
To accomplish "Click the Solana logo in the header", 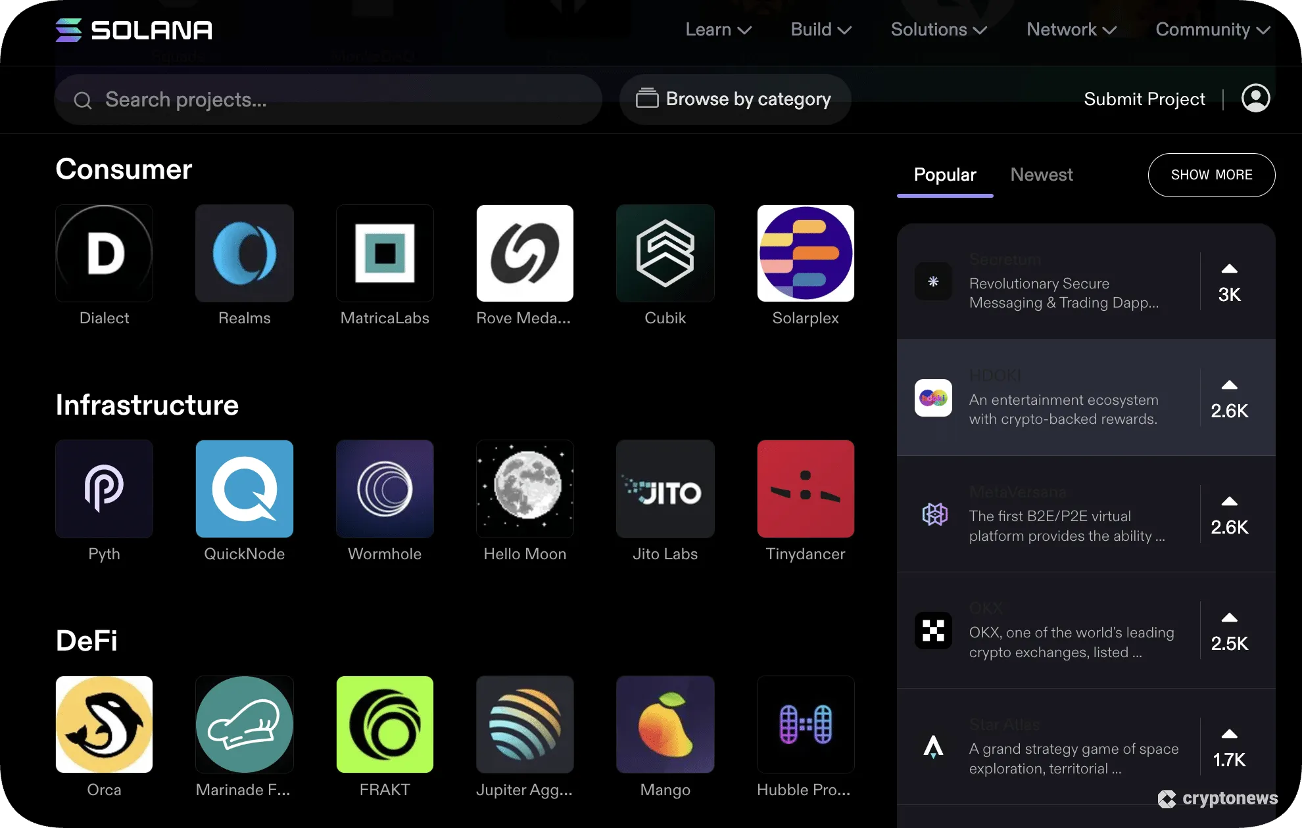I will (133, 30).
